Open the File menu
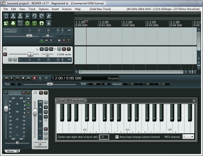 pos(6,9)
